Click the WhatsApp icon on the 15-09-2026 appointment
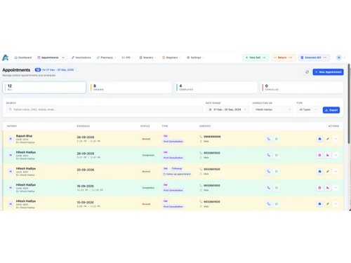 point(277,204)
